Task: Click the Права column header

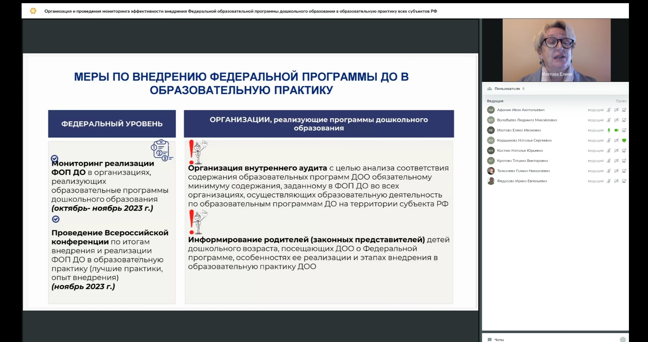Action: [621, 101]
